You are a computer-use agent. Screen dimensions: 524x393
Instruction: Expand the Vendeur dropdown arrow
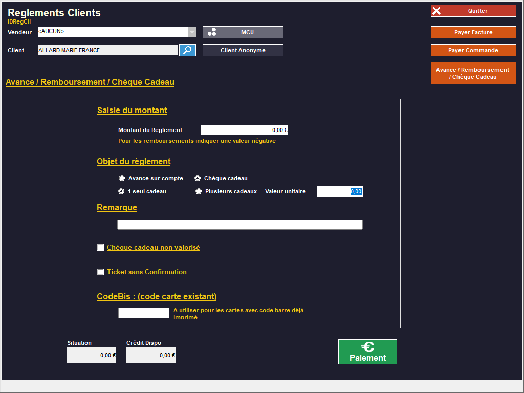point(192,32)
